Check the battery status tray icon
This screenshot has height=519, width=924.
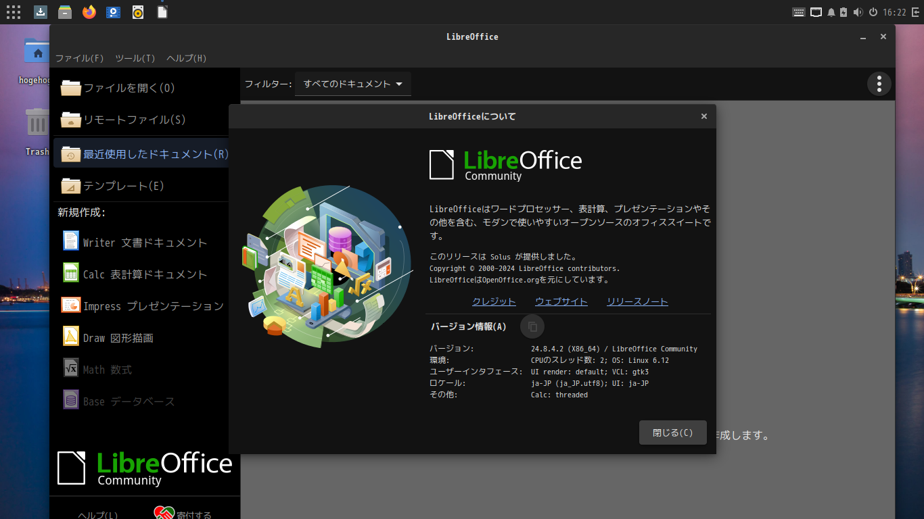coord(844,12)
